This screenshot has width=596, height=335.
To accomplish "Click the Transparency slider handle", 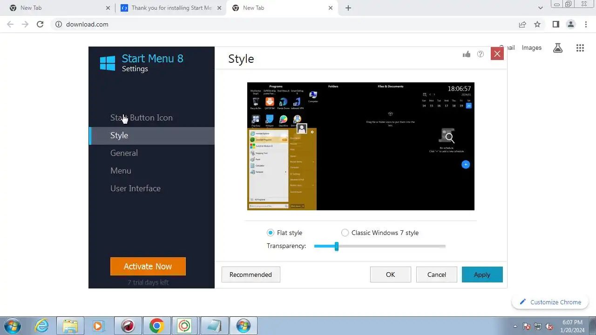I will coord(336,246).
